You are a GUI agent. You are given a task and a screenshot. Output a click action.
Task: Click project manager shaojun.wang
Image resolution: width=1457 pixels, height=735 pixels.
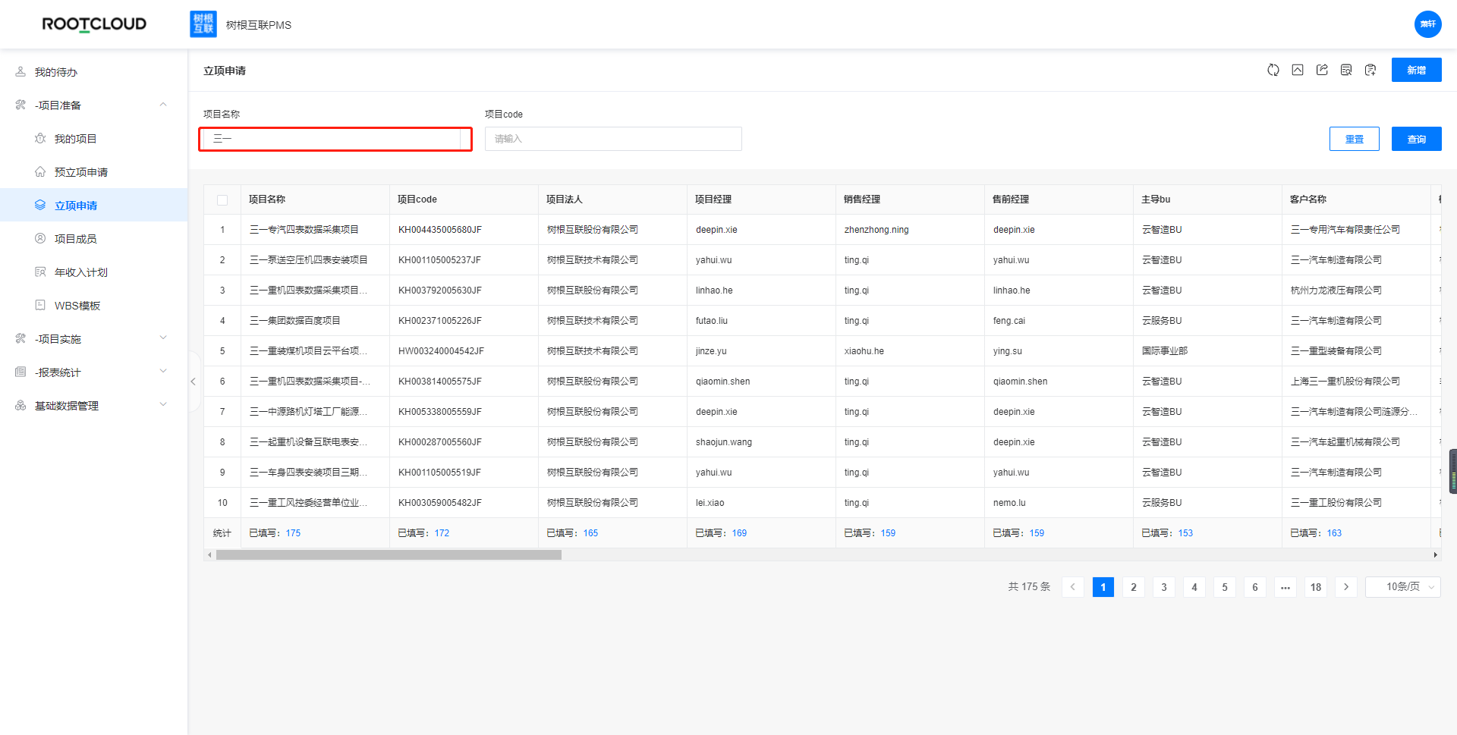tap(724, 442)
